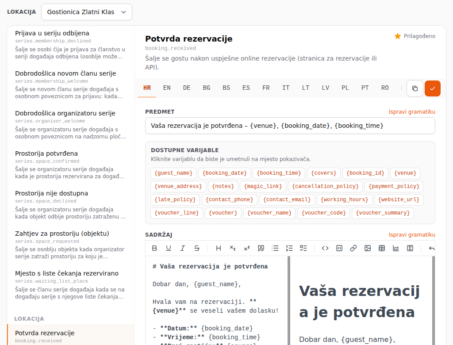Open template Zahtjev za prostoriju (objektu)
453x345 pixels.
[70, 245]
